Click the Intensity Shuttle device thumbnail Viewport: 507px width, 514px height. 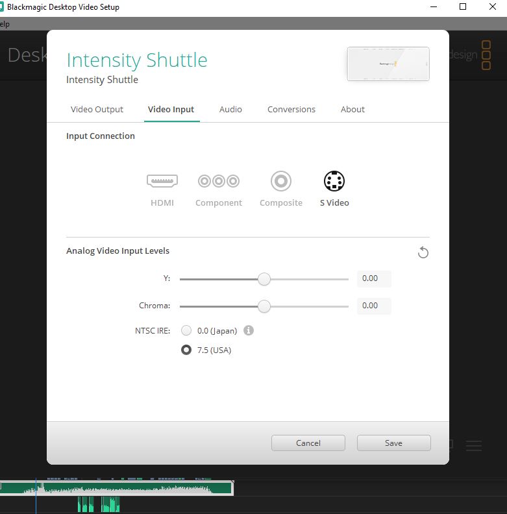pos(388,64)
